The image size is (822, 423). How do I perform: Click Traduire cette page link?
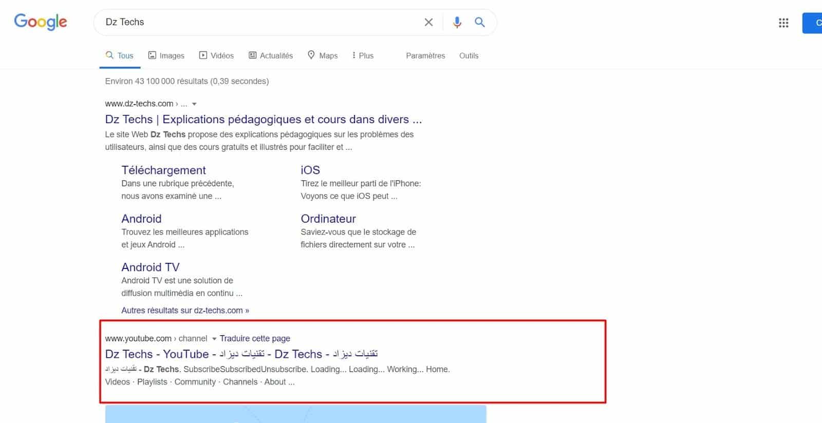pyautogui.click(x=255, y=338)
